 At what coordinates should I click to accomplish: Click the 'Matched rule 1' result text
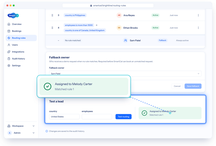(156, 115)
